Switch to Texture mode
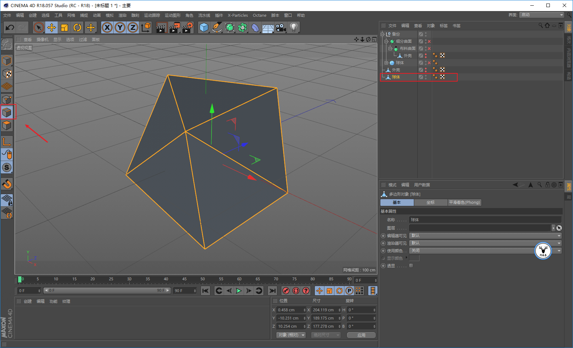Viewport: 573px width, 348px height. coord(7,74)
